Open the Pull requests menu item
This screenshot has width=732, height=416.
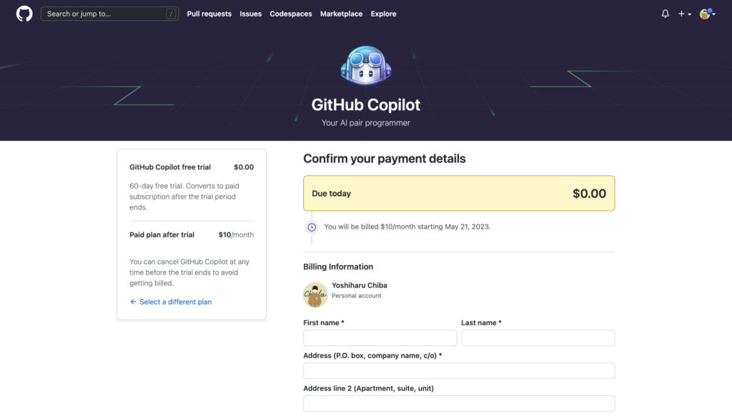[x=209, y=14]
